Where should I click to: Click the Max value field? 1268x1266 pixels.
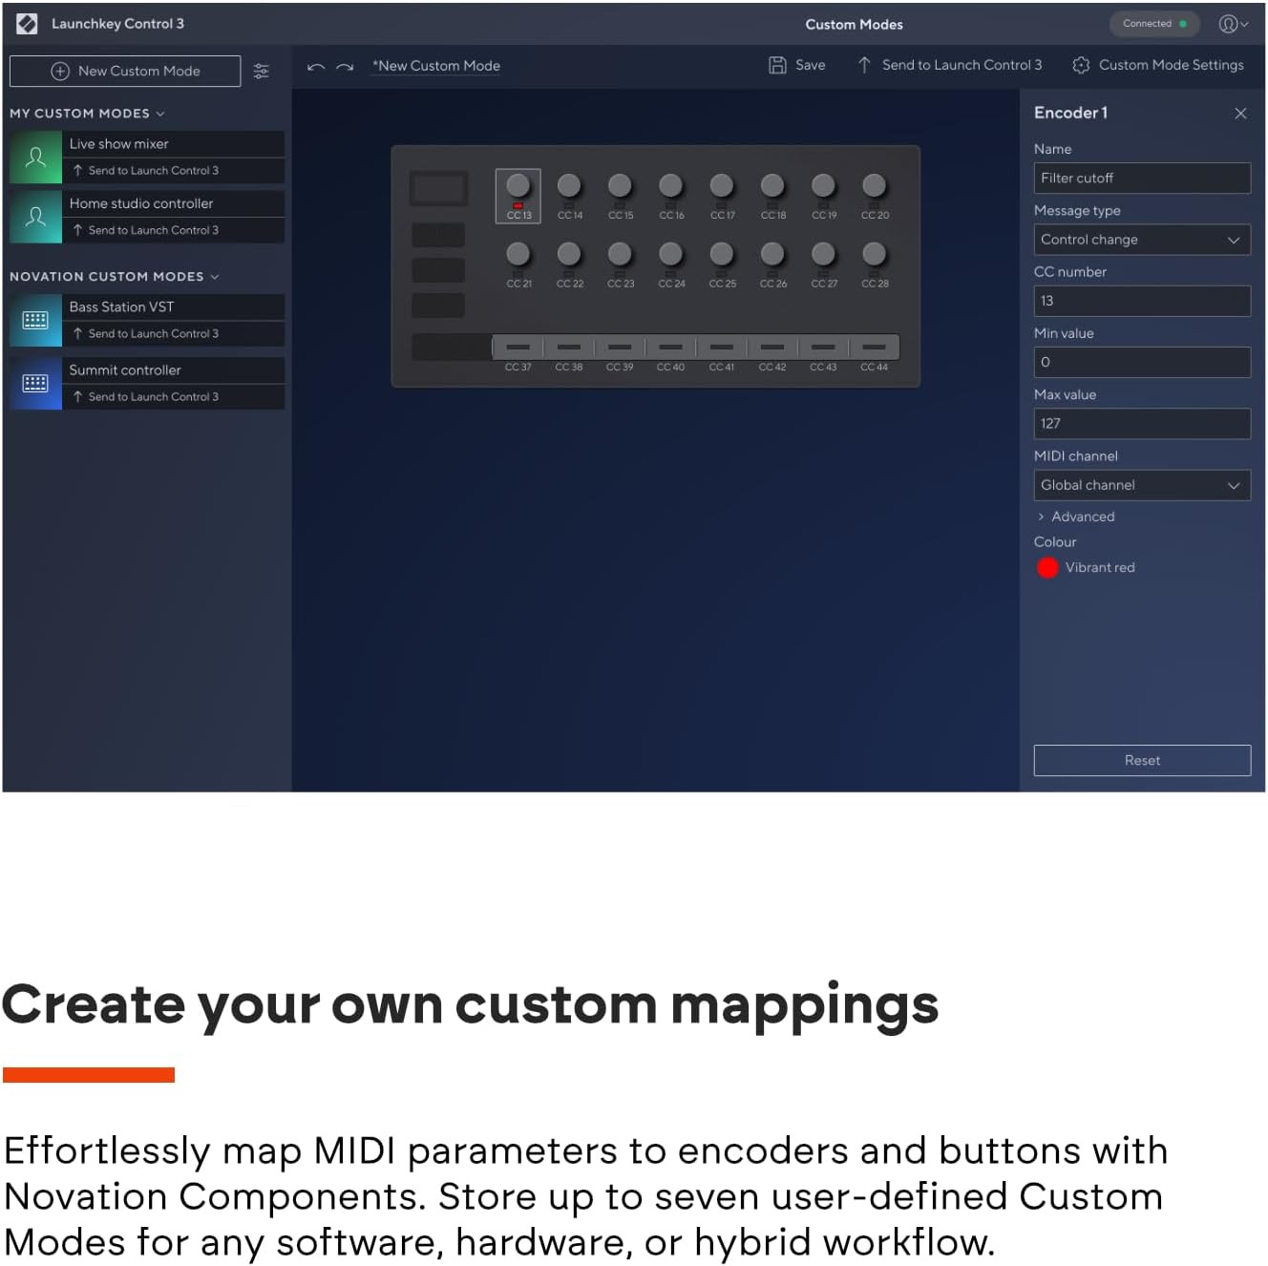(1142, 424)
